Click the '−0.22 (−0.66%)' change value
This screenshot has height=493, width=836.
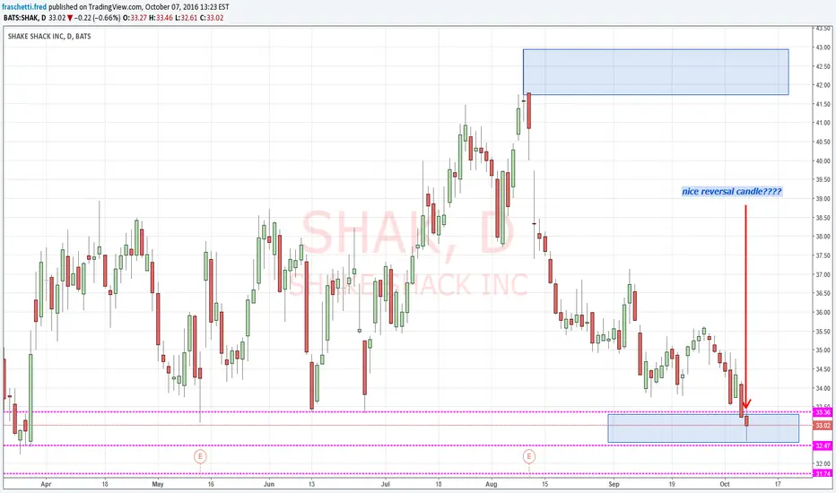[97, 18]
